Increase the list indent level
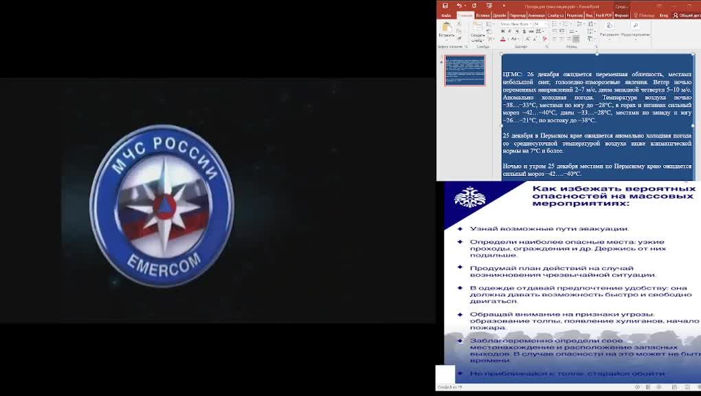701x396 pixels. click(x=562, y=31)
